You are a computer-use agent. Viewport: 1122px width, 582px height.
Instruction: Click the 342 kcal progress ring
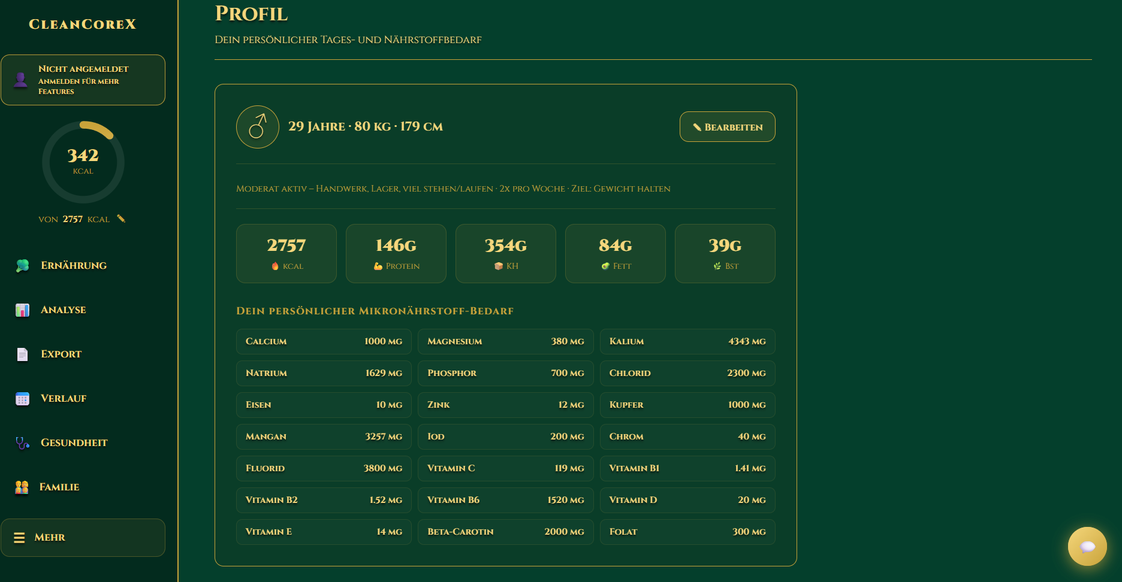[x=83, y=162]
